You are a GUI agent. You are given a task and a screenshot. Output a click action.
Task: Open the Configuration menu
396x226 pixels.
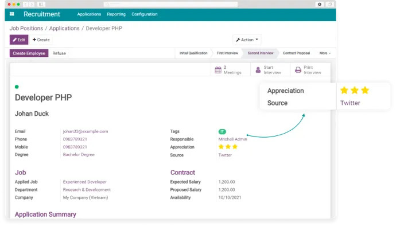[x=145, y=14]
